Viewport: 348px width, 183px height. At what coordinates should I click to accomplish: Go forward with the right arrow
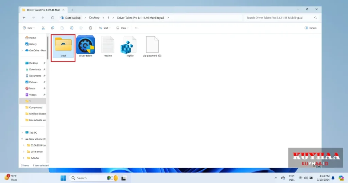(x=34, y=18)
